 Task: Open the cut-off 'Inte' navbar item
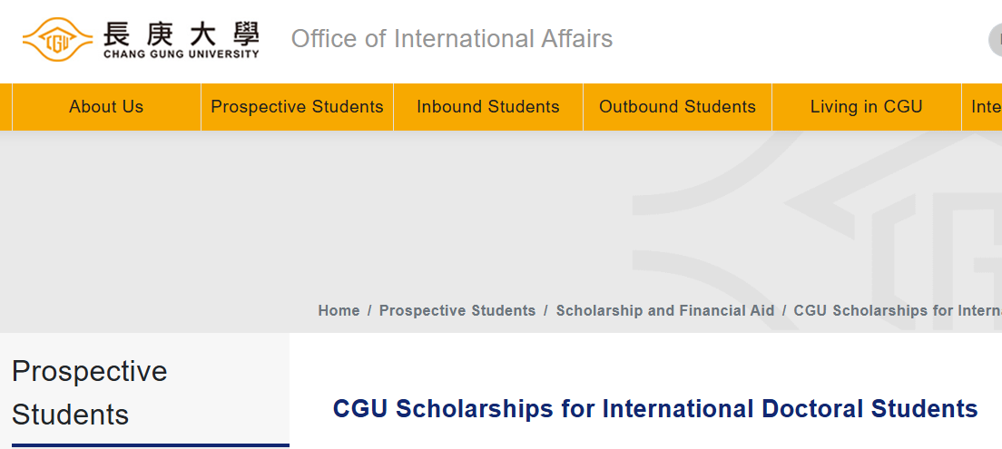986,107
